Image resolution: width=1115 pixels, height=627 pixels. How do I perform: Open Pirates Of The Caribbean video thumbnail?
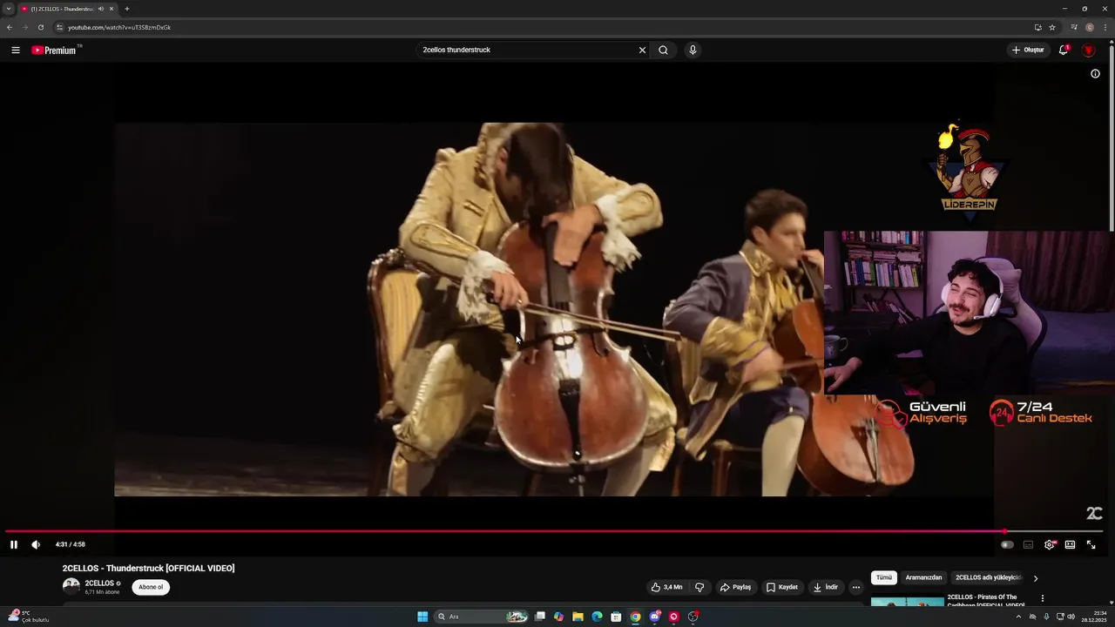[907, 601]
